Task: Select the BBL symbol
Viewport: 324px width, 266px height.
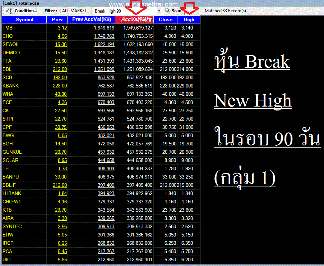Action: pos(7,69)
